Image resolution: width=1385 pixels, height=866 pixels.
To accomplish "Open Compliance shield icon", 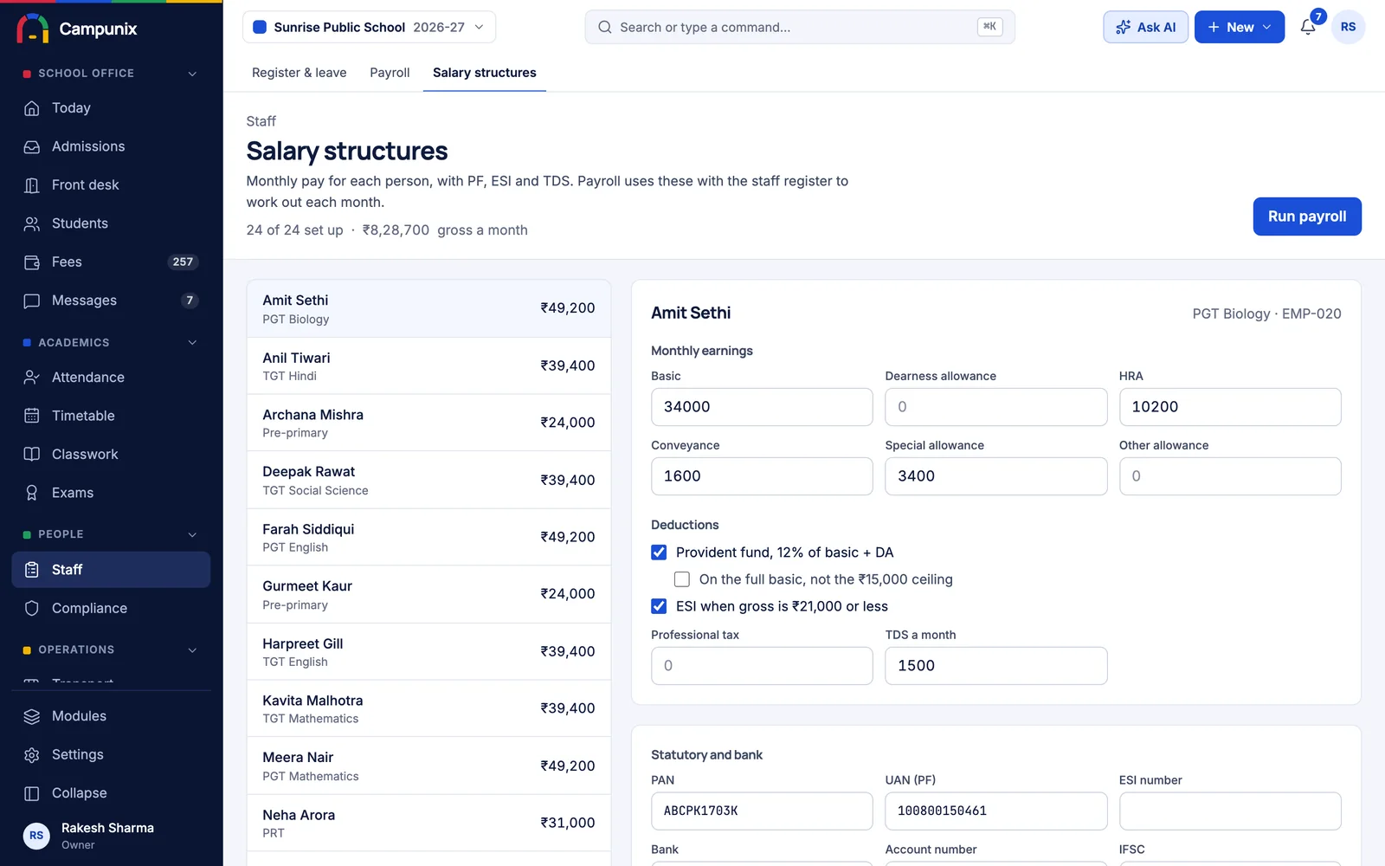I will click(x=32, y=608).
